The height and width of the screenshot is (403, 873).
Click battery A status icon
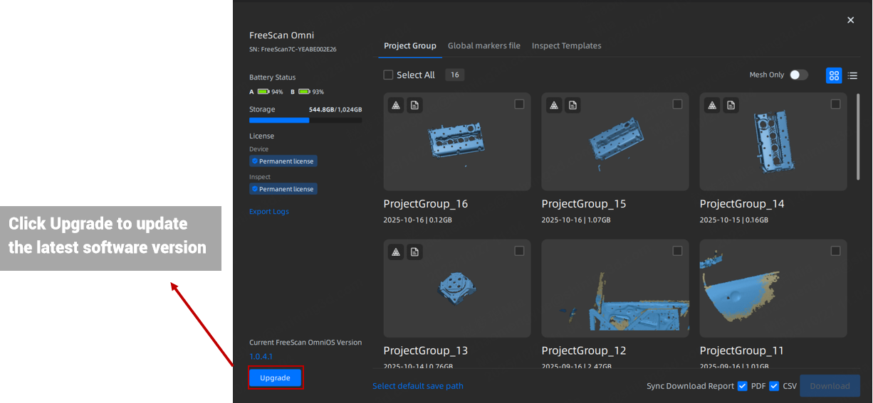263,92
